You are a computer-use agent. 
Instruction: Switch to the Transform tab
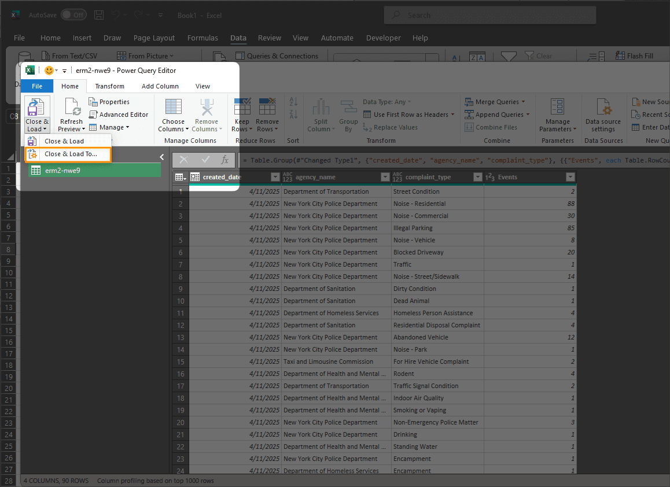tap(110, 86)
